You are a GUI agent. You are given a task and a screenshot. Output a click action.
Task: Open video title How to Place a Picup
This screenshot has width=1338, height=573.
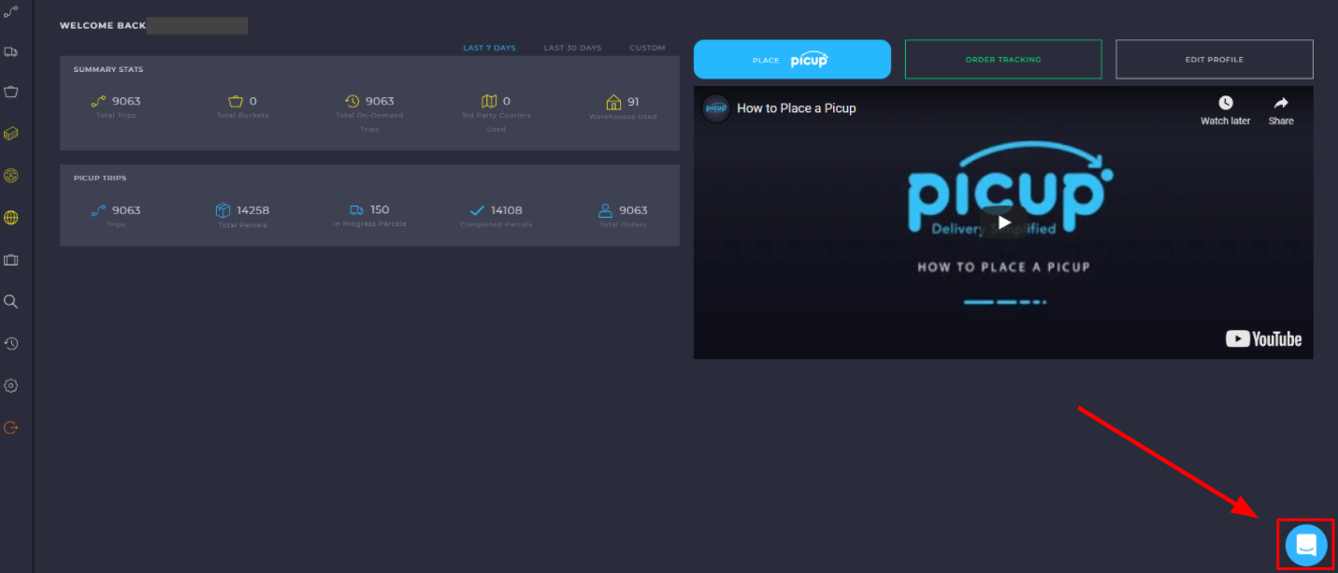[x=796, y=107]
